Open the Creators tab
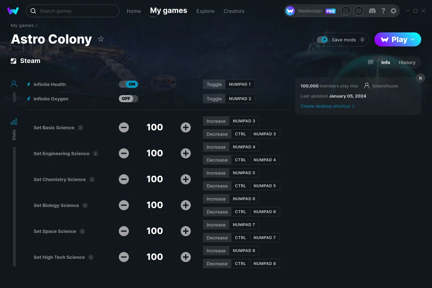 [x=234, y=11]
